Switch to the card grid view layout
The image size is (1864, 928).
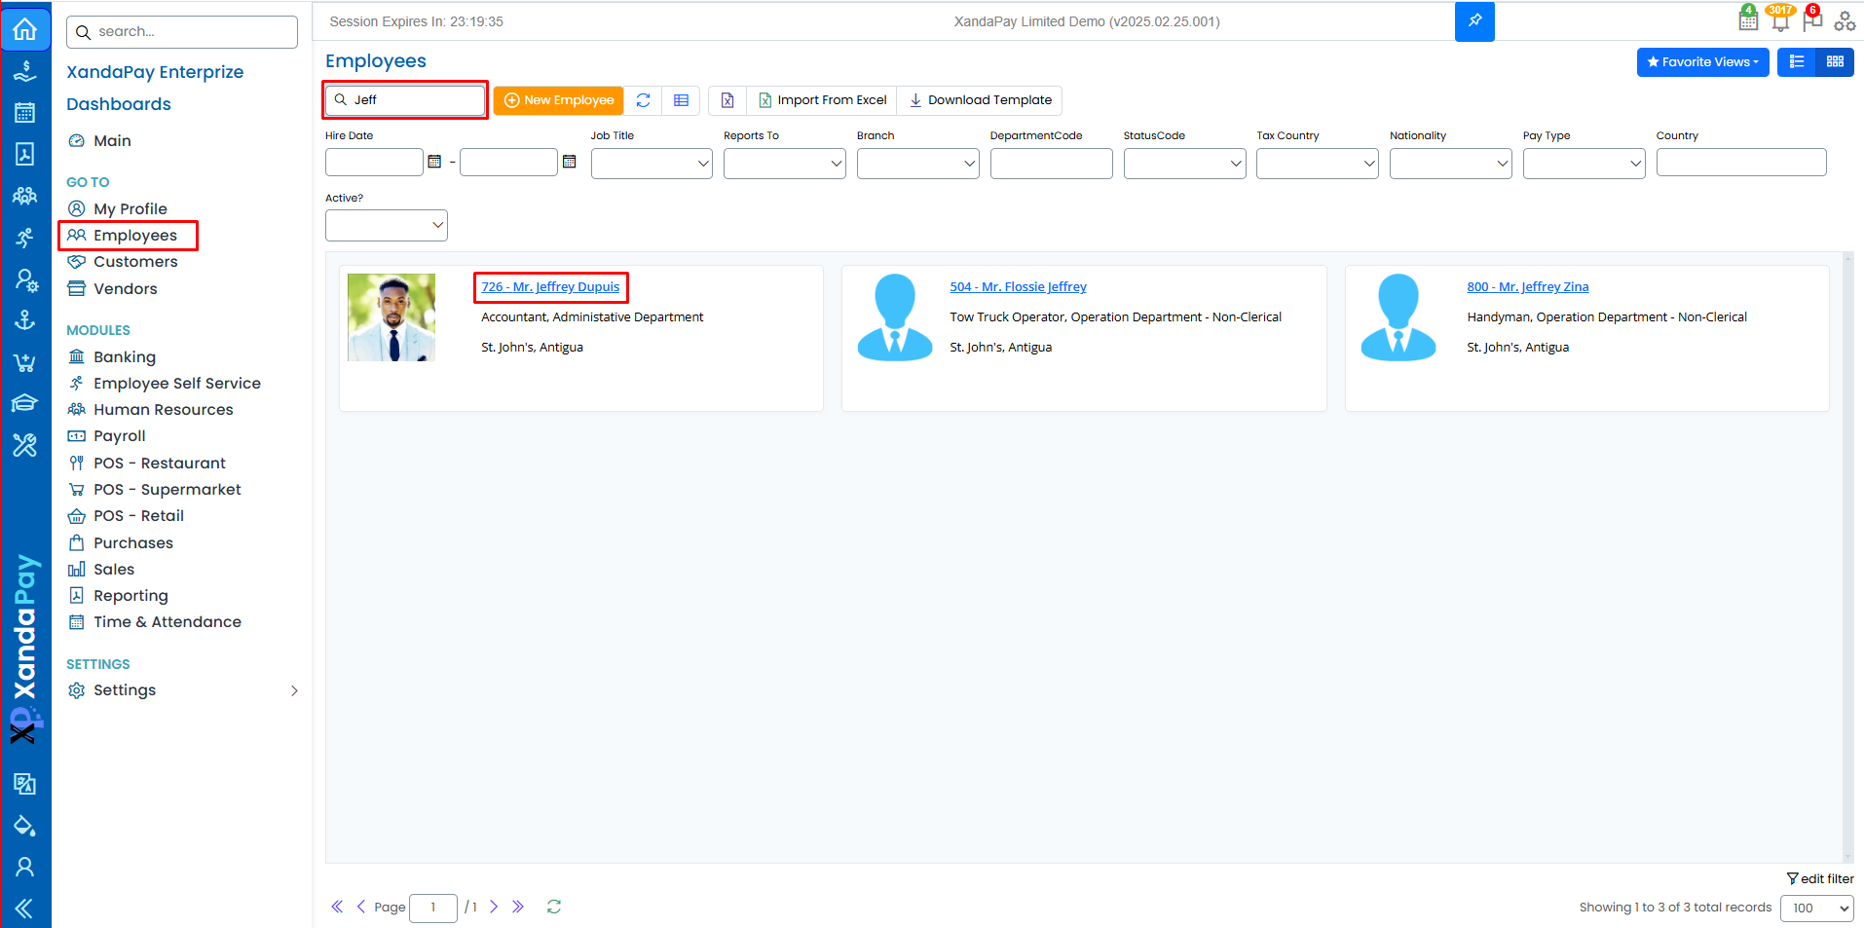(x=1835, y=61)
